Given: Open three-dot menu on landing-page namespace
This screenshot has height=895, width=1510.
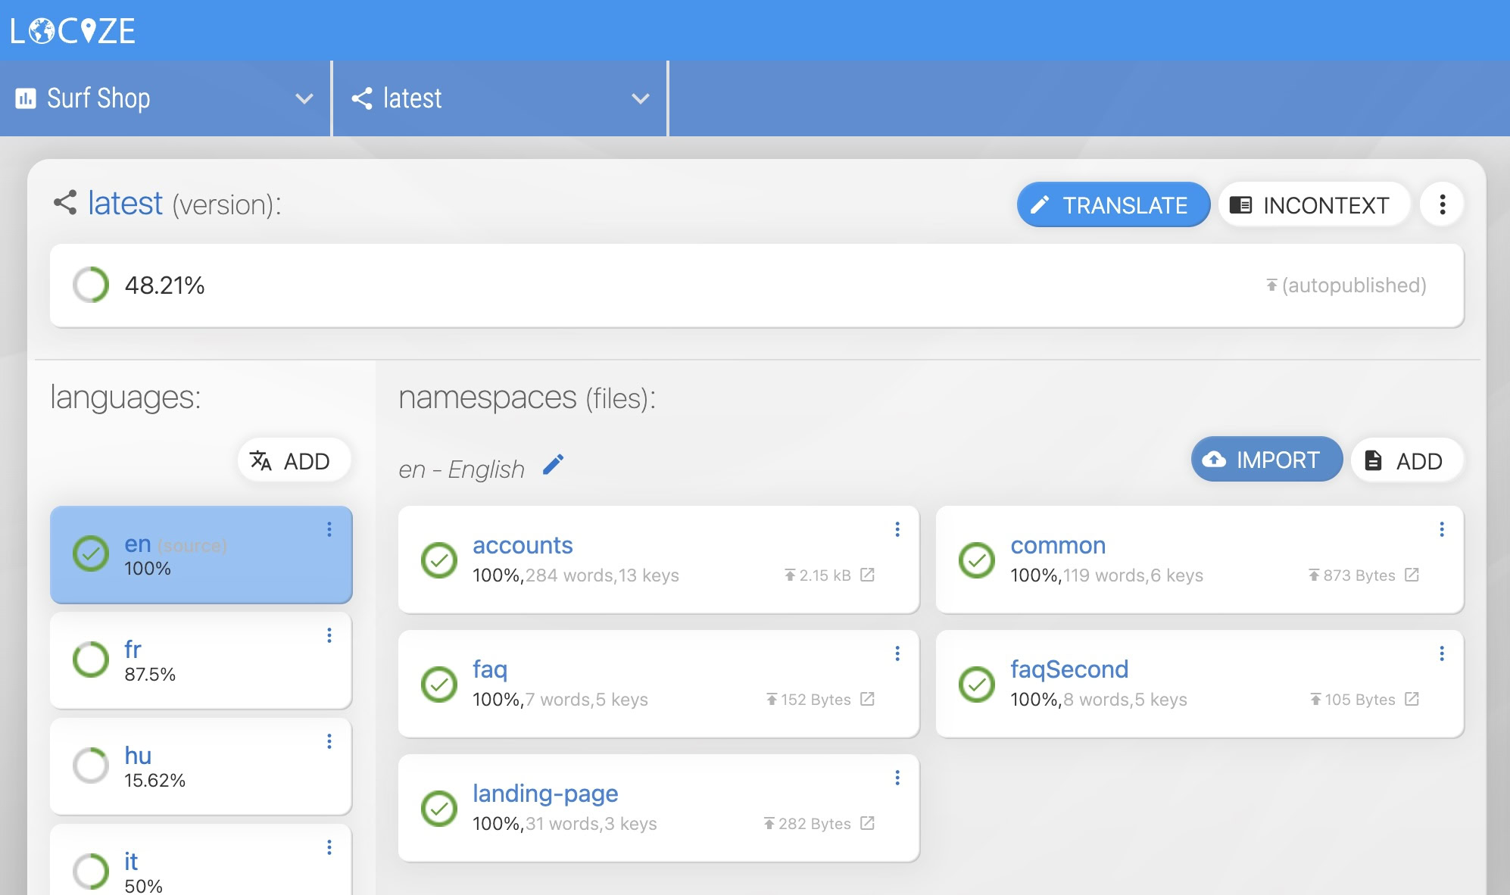Looking at the screenshot, I should (897, 778).
